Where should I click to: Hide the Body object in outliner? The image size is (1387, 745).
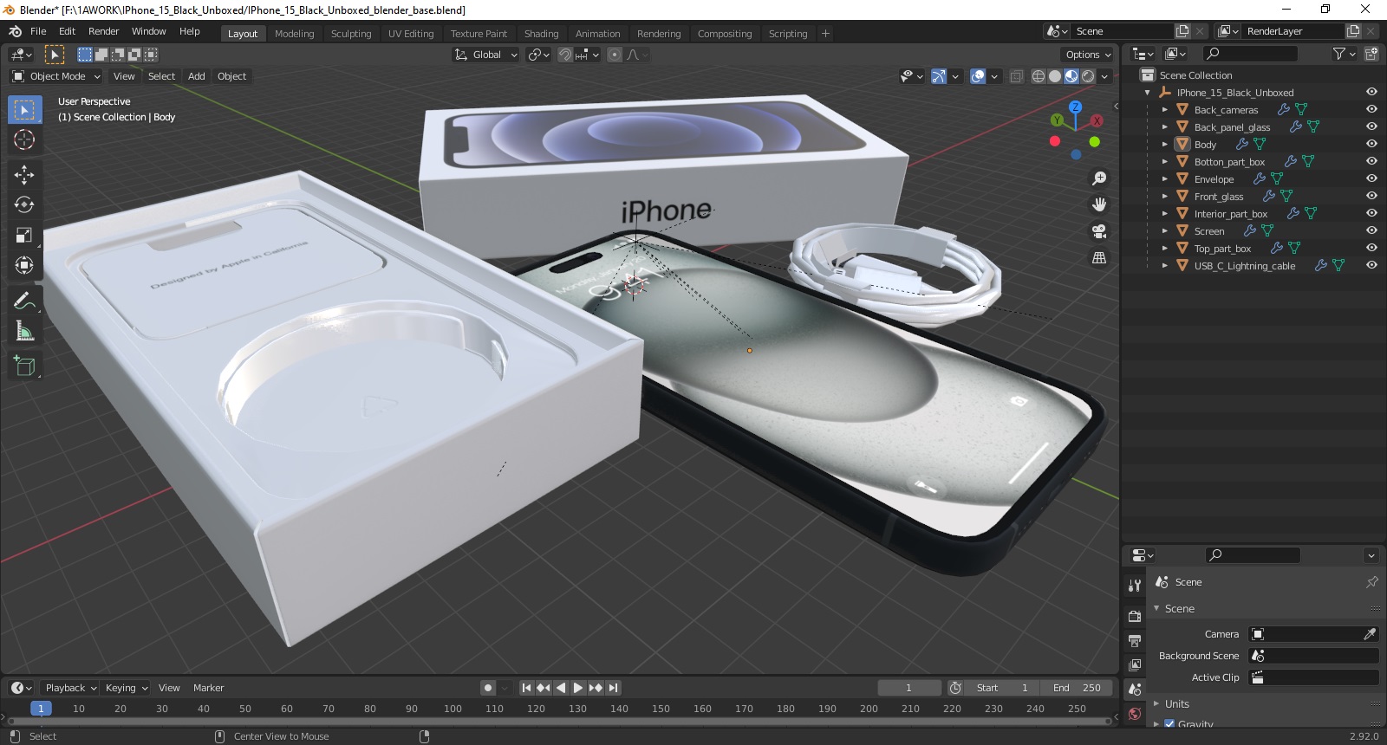pyautogui.click(x=1371, y=144)
